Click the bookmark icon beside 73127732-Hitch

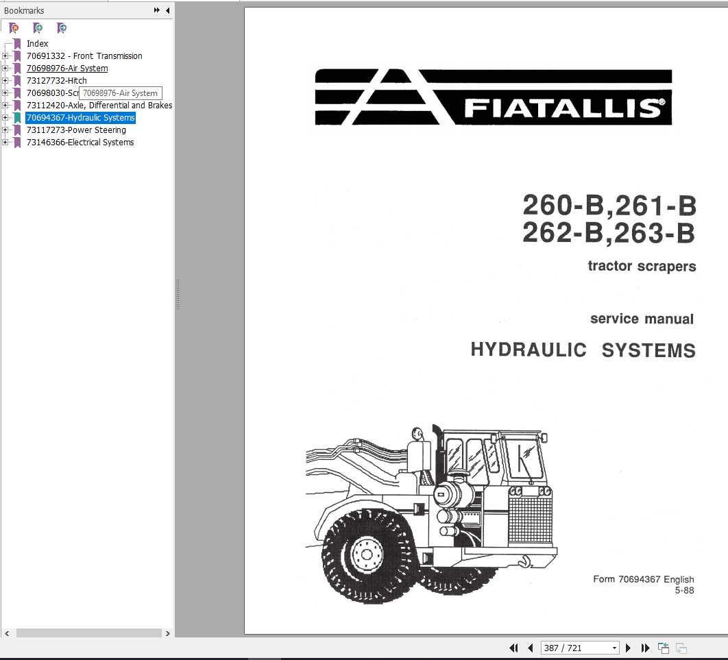point(17,81)
